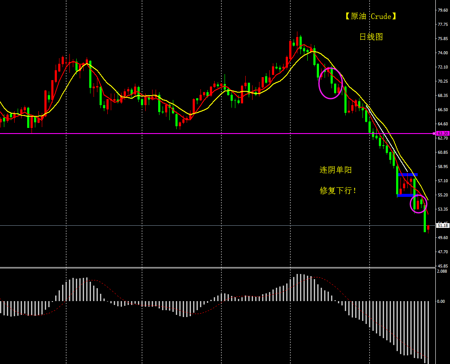The width and height of the screenshot is (450, 364).
Task: Select the 修复下行! annotation text
Action: point(338,190)
